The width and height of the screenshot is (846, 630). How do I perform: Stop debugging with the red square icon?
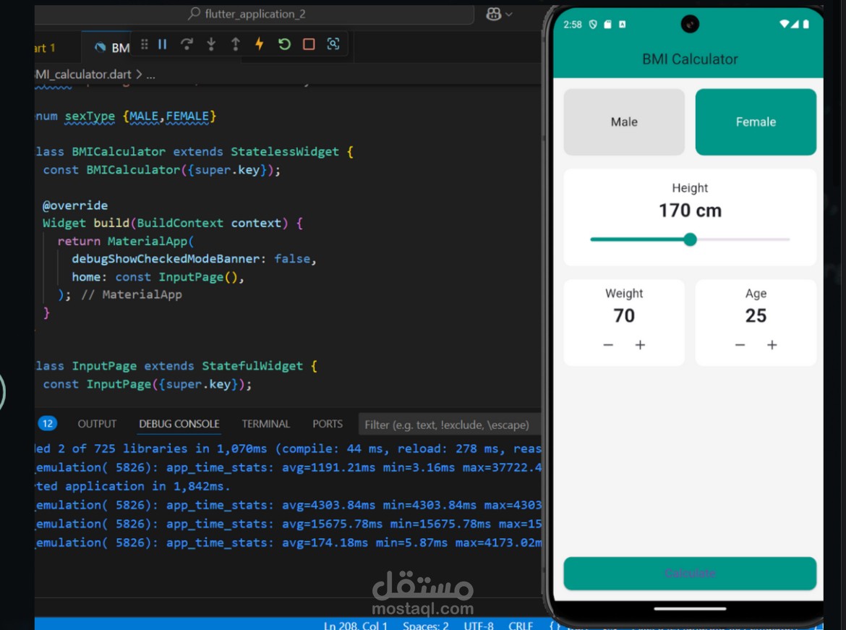309,44
